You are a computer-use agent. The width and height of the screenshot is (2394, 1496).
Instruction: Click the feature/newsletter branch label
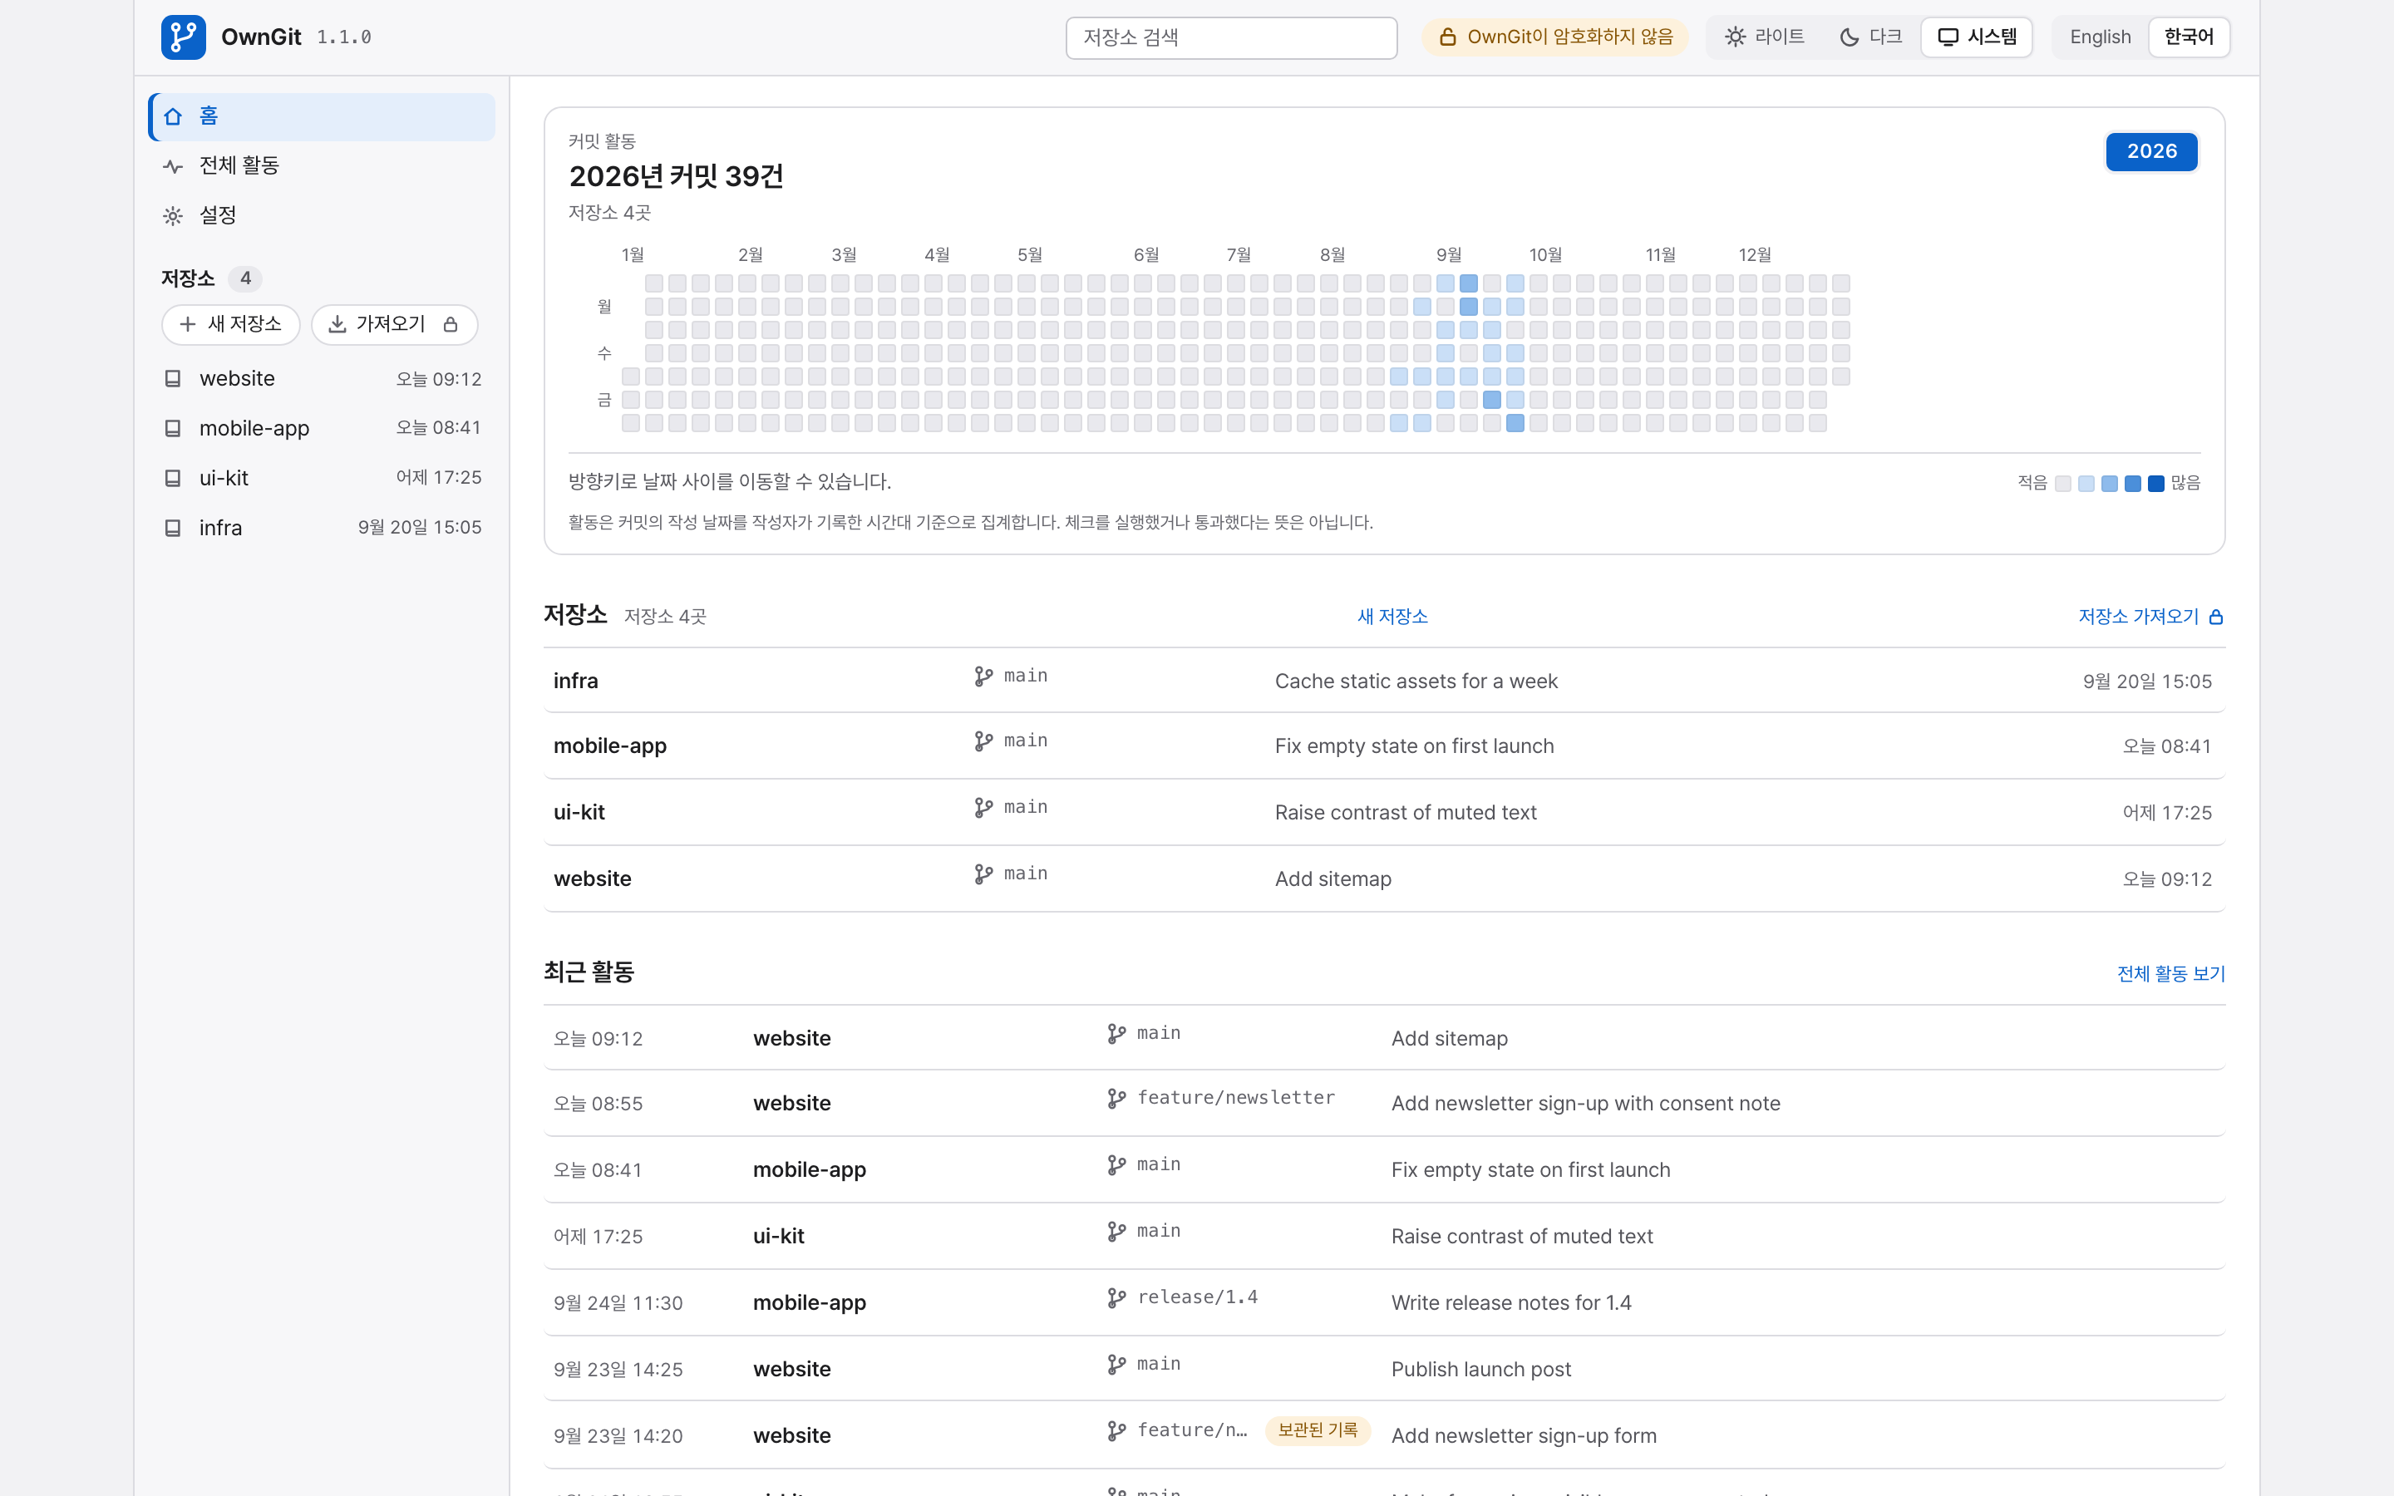click(x=1235, y=1098)
